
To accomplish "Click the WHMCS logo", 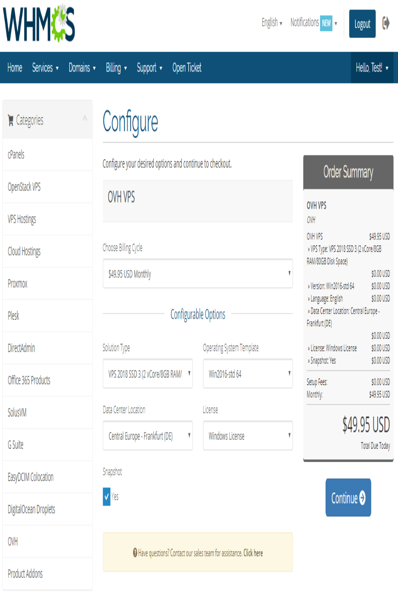I will [39, 23].
